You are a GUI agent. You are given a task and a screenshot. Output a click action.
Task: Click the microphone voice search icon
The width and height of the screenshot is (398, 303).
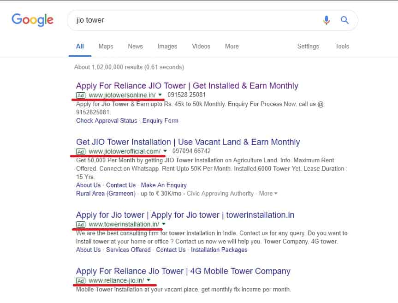point(327,20)
